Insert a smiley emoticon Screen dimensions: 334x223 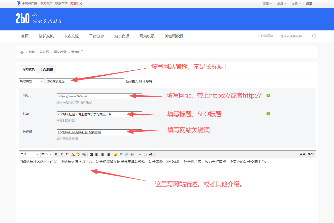116,154
